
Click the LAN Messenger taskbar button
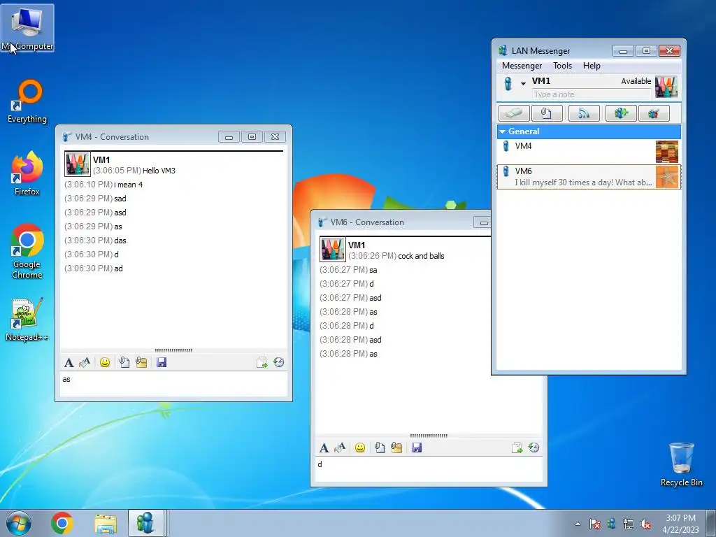145,523
